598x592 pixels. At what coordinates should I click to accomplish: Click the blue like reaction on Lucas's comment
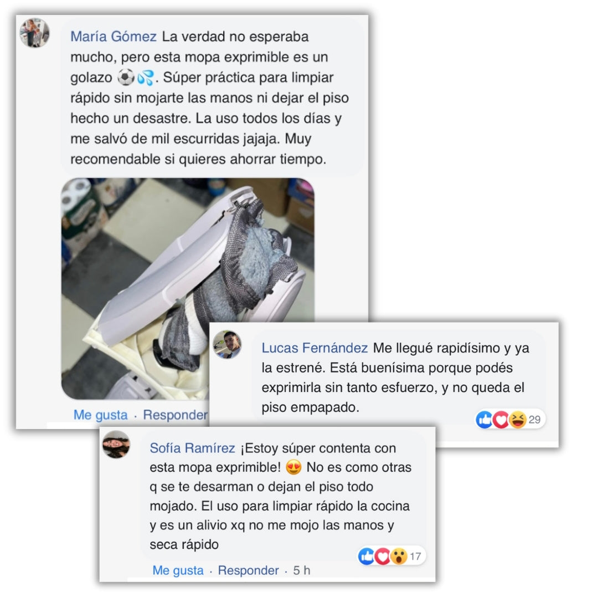tap(484, 420)
